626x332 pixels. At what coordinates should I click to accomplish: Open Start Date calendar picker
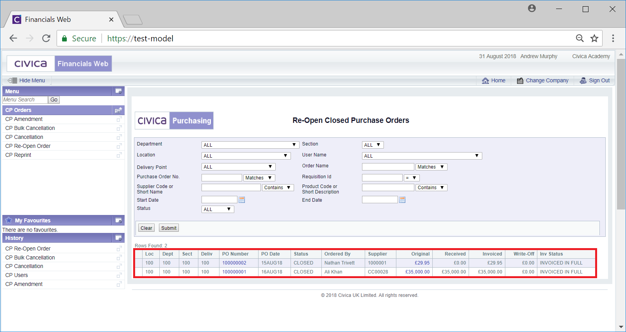point(242,200)
